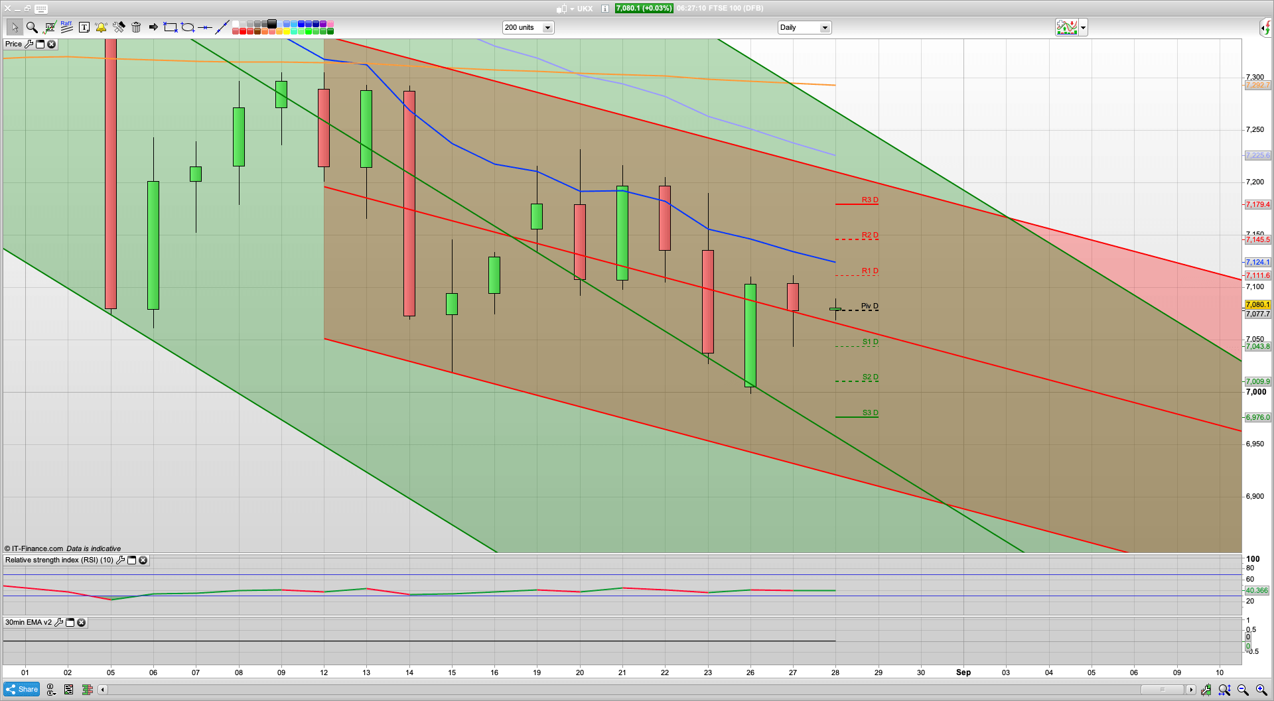Click the S3 D support label
Screen dimensions: 1274x701
(870, 413)
